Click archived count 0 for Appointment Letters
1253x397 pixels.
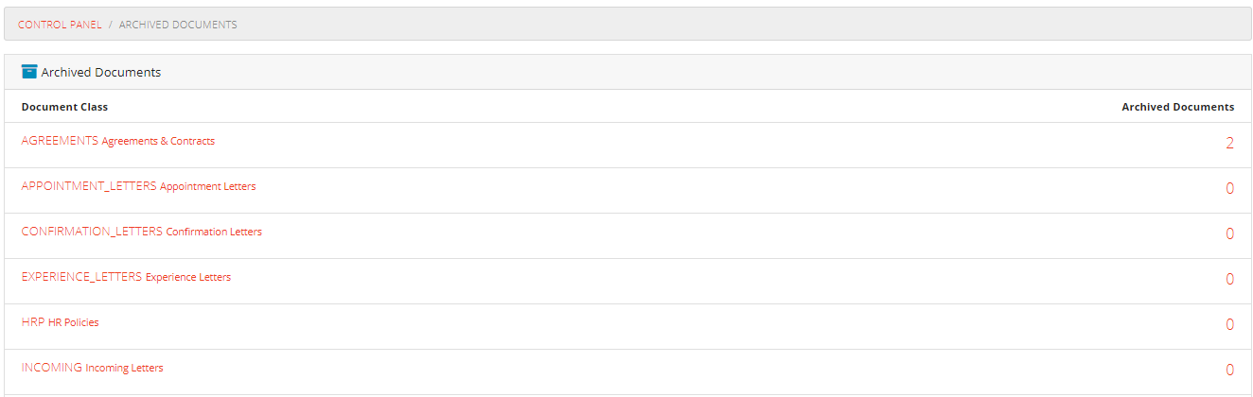1229,189
